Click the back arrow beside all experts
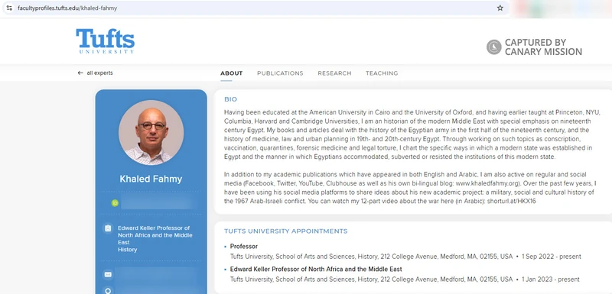Image resolution: width=612 pixels, height=294 pixels. (80, 73)
